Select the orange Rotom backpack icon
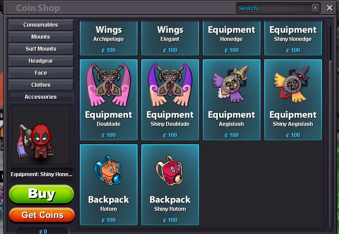 (x=108, y=170)
